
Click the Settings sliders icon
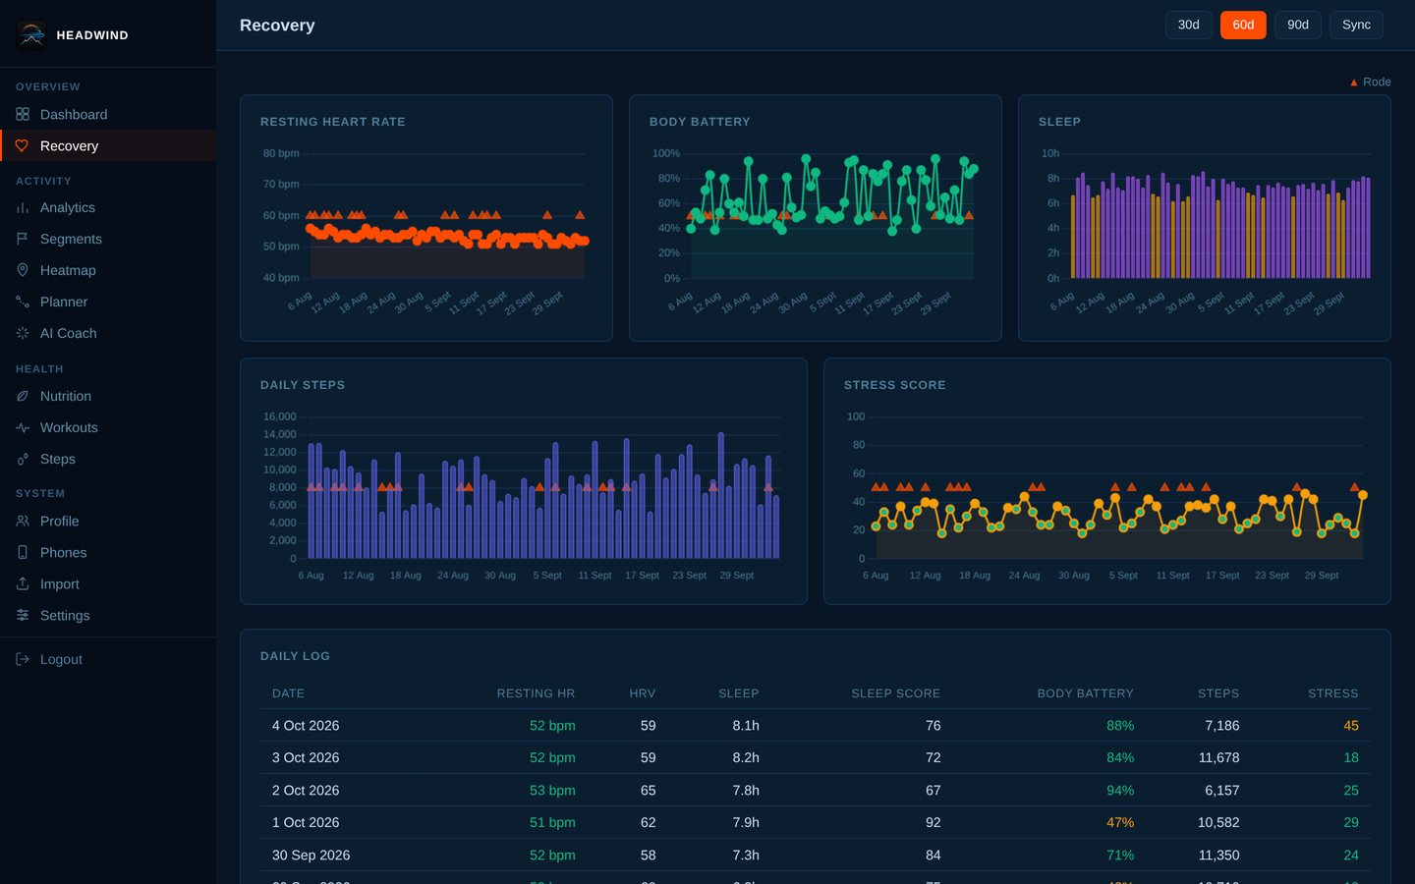[23, 615]
